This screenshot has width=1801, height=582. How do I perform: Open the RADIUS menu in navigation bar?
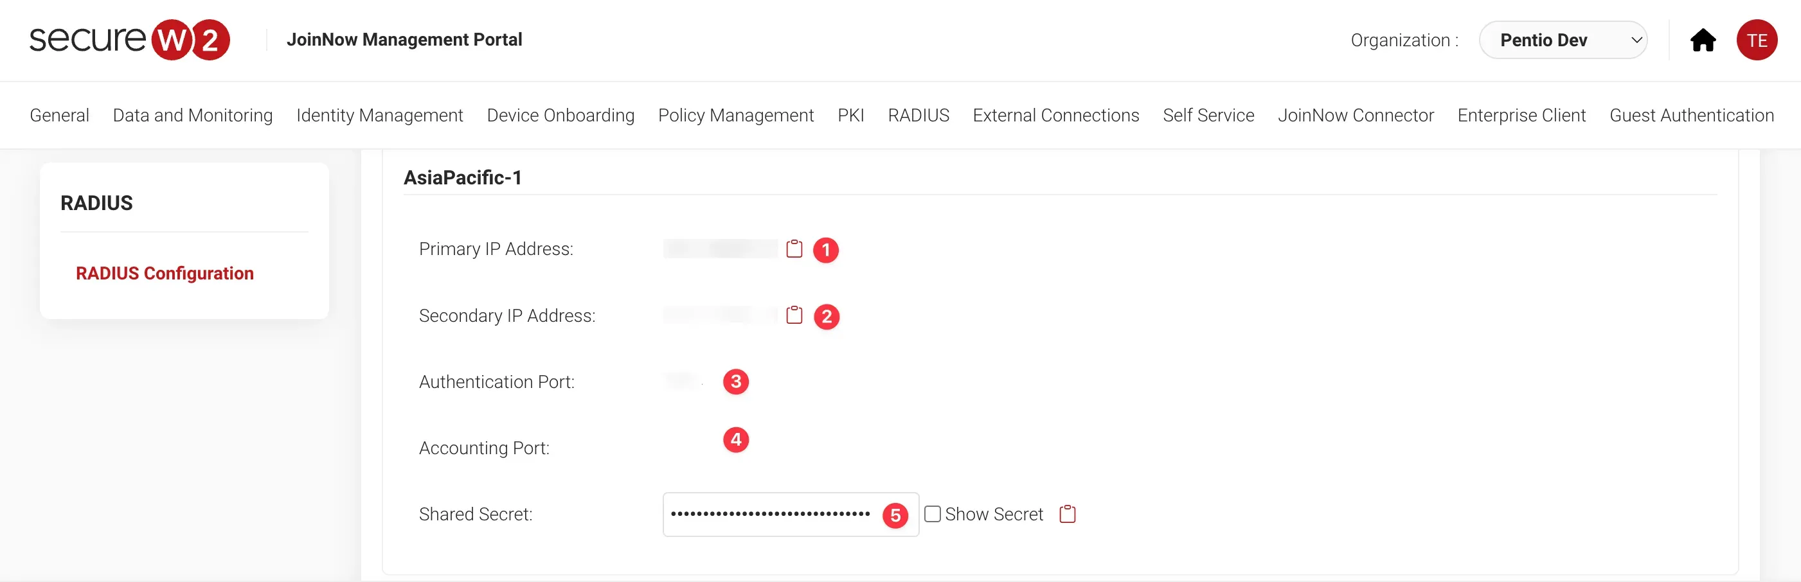pyautogui.click(x=918, y=115)
